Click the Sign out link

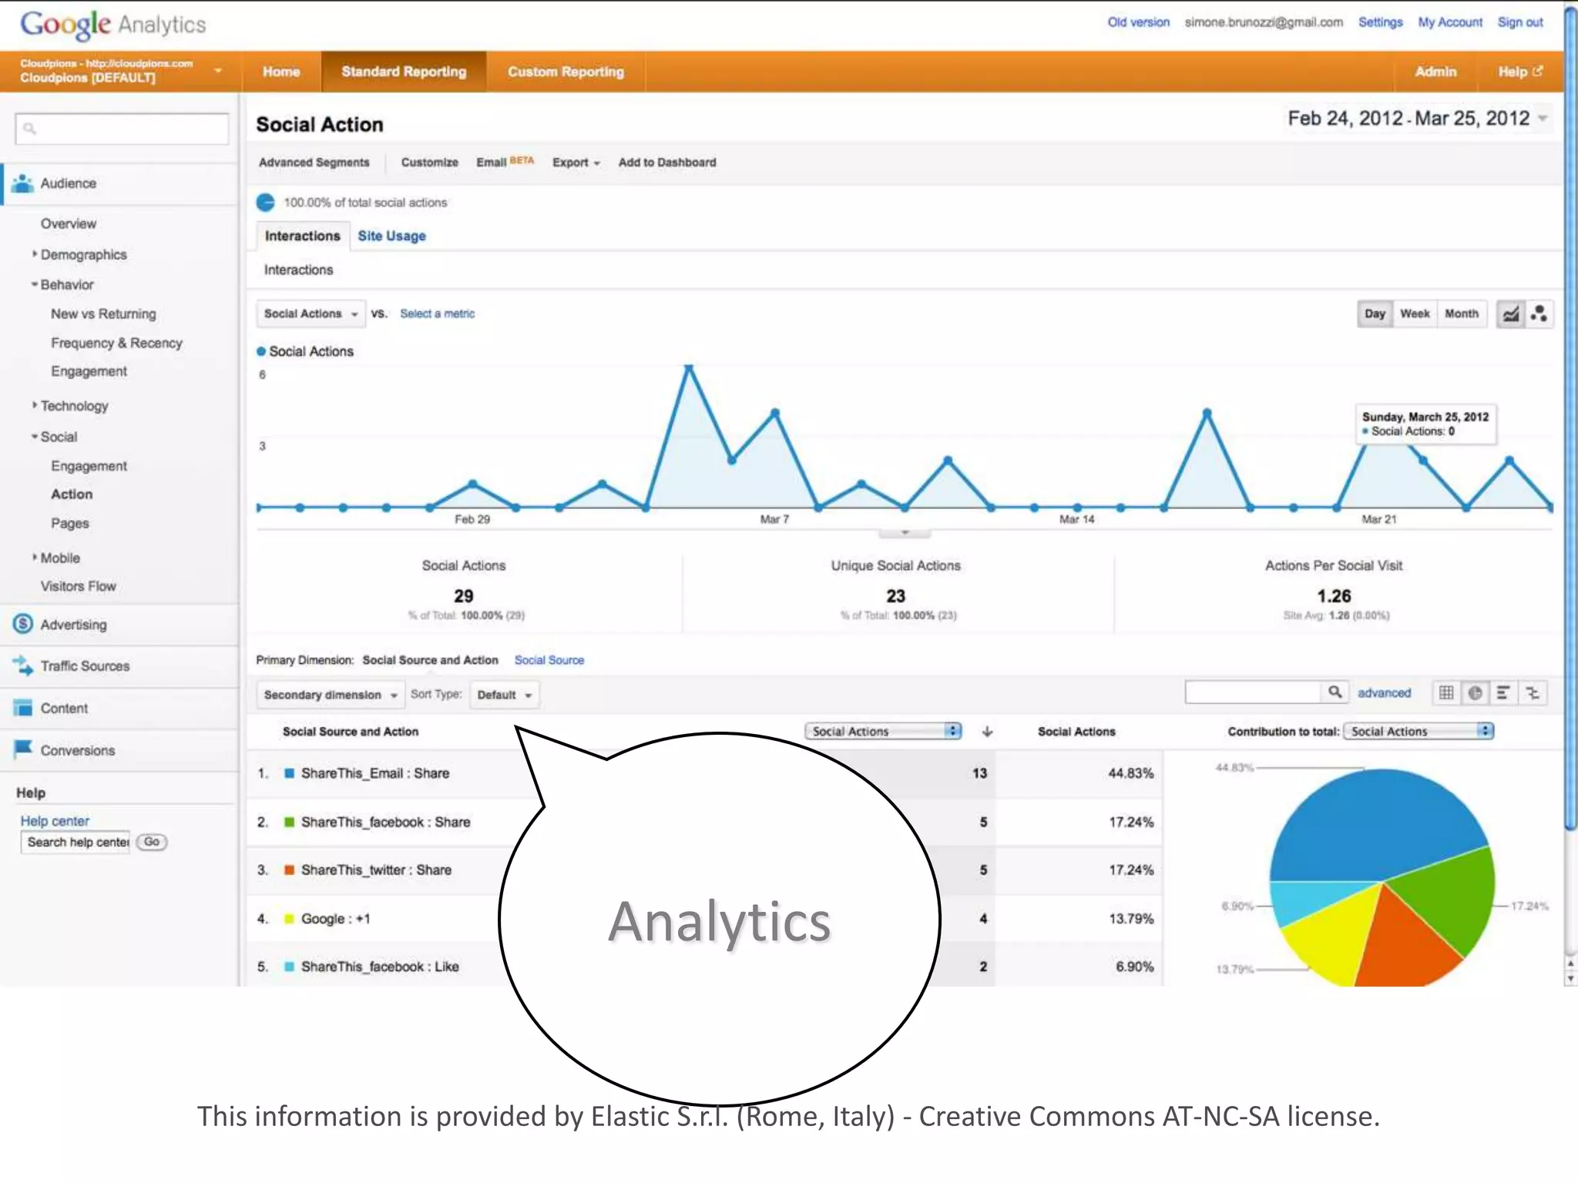(x=1520, y=22)
